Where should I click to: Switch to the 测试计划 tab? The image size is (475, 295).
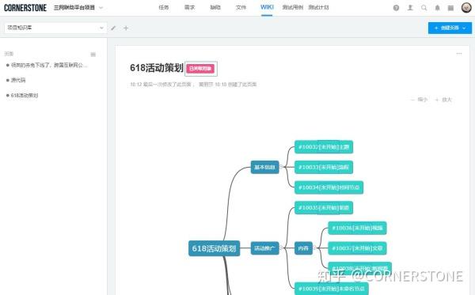coord(318,7)
